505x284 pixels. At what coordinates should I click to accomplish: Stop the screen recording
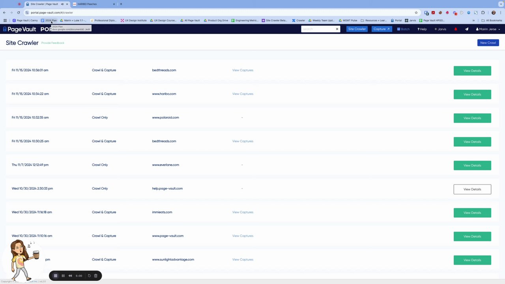56,276
